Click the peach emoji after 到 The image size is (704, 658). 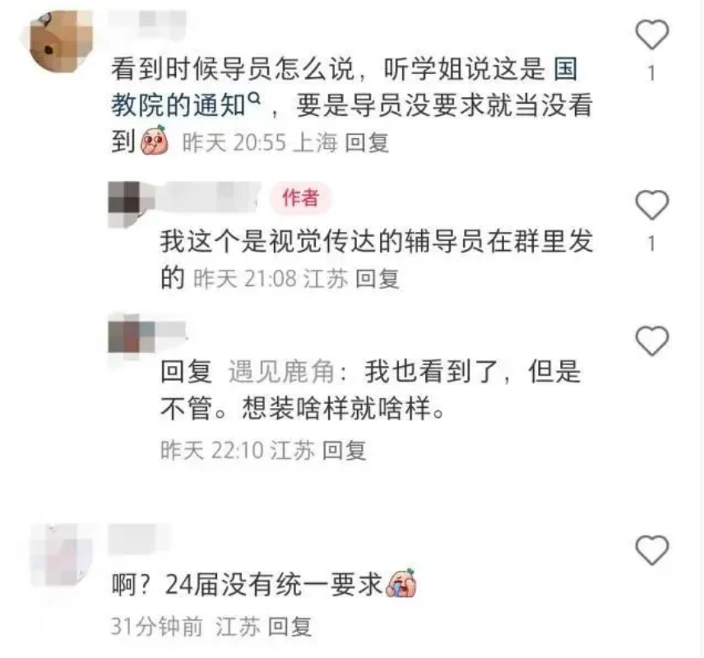point(155,141)
